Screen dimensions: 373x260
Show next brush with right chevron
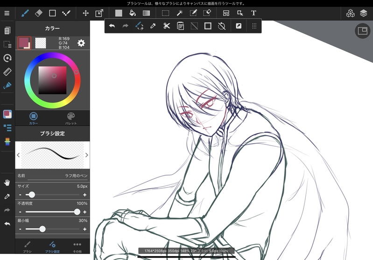[x=86, y=155]
